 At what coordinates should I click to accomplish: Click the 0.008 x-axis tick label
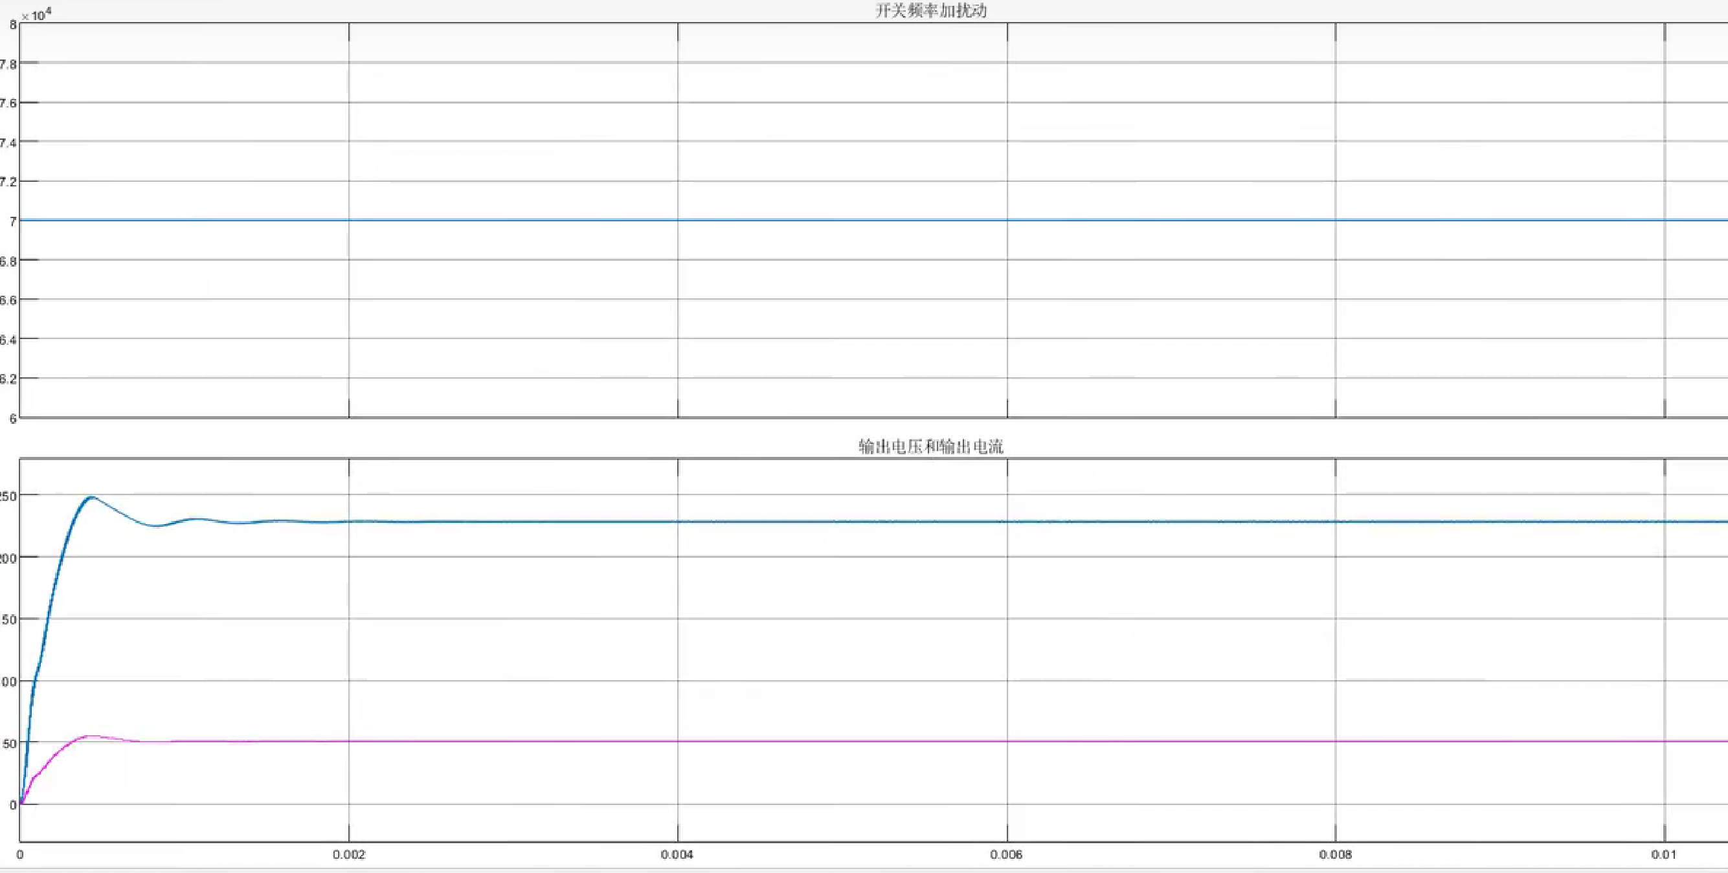coord(1335,855)
